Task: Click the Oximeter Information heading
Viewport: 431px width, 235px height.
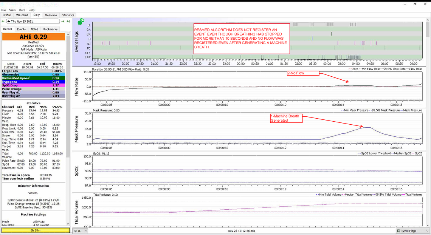Action: pos(33,186)
